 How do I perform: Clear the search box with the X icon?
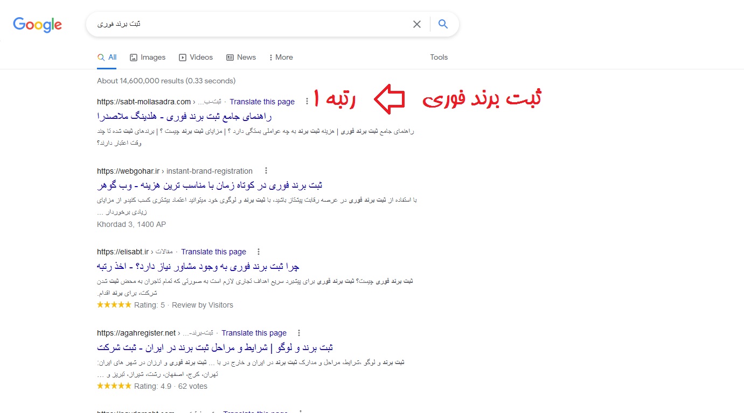(x=416, y=24)
